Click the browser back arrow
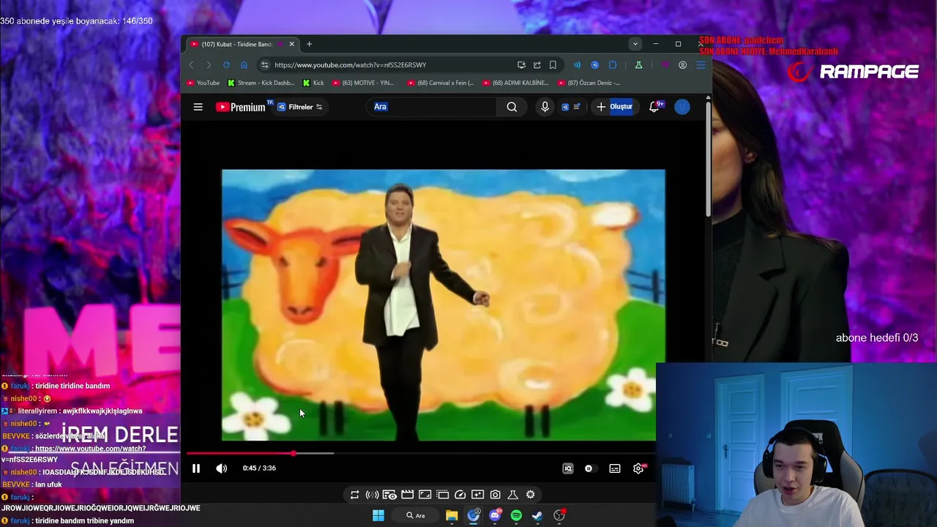 point(192,65)
